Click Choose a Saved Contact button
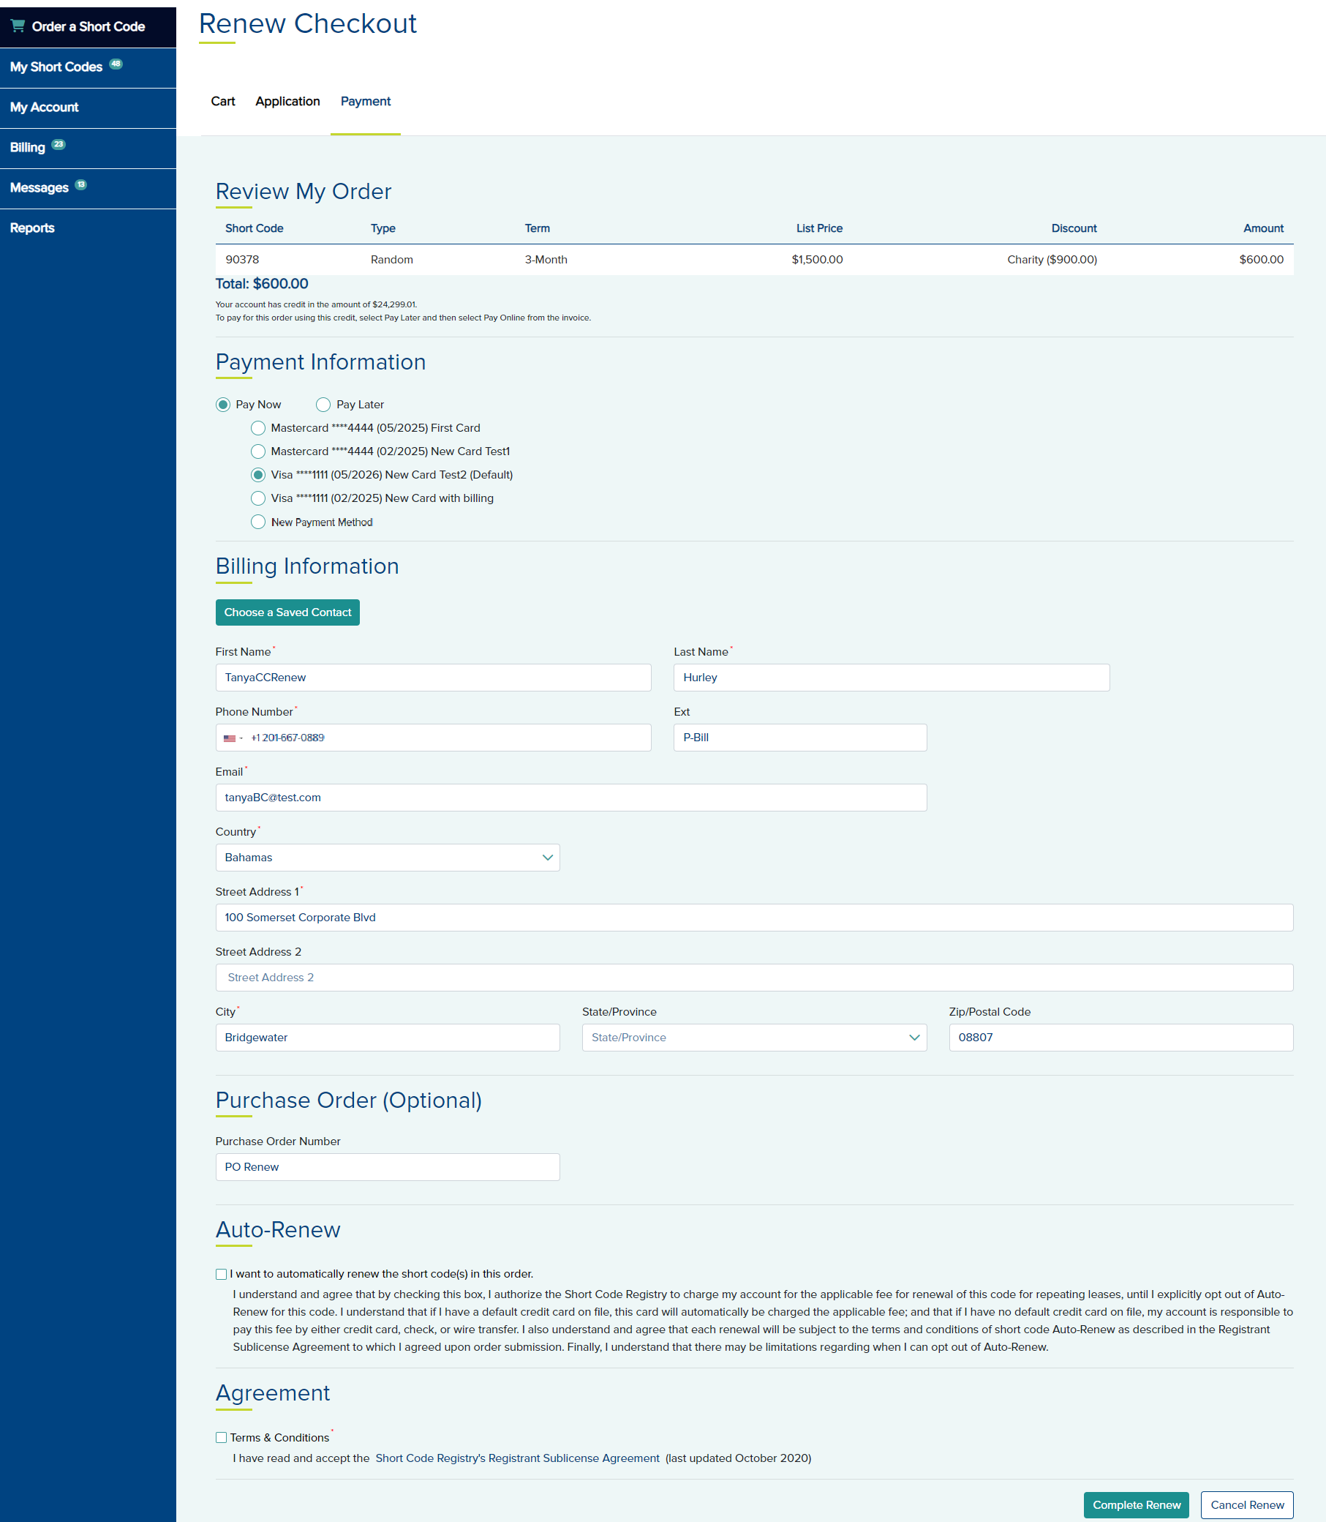The image size is (1326, 1522). [x=287, y=612]
